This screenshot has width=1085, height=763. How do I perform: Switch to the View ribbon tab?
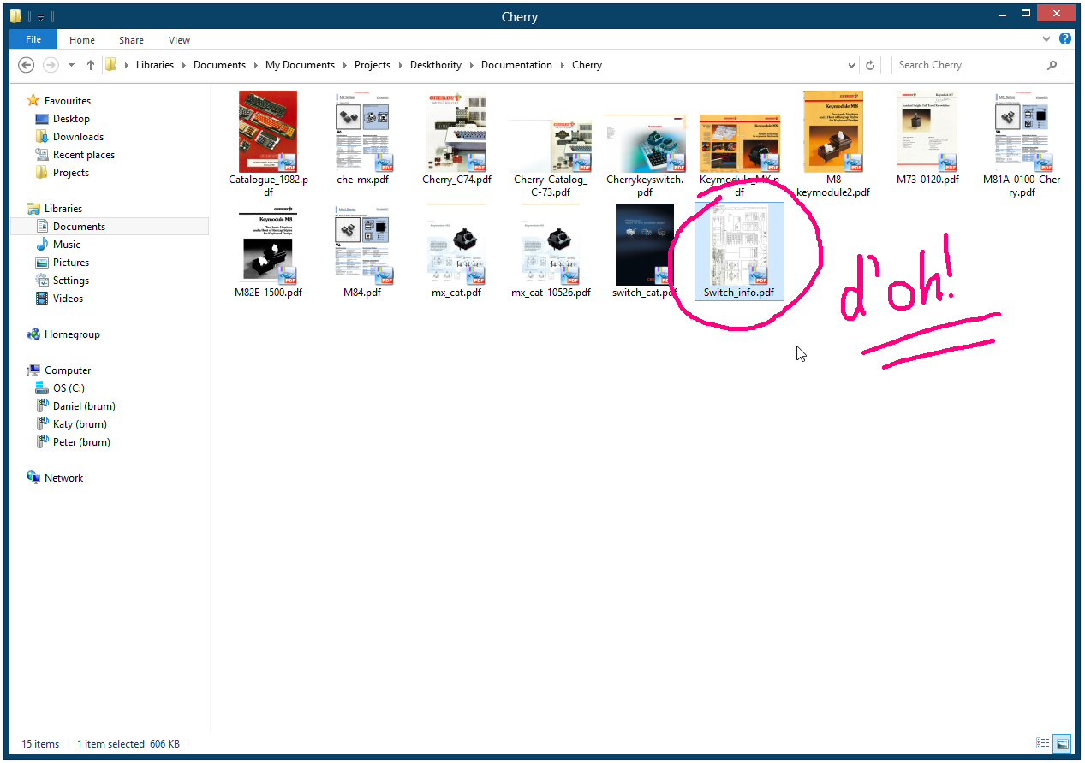(179, 40)
